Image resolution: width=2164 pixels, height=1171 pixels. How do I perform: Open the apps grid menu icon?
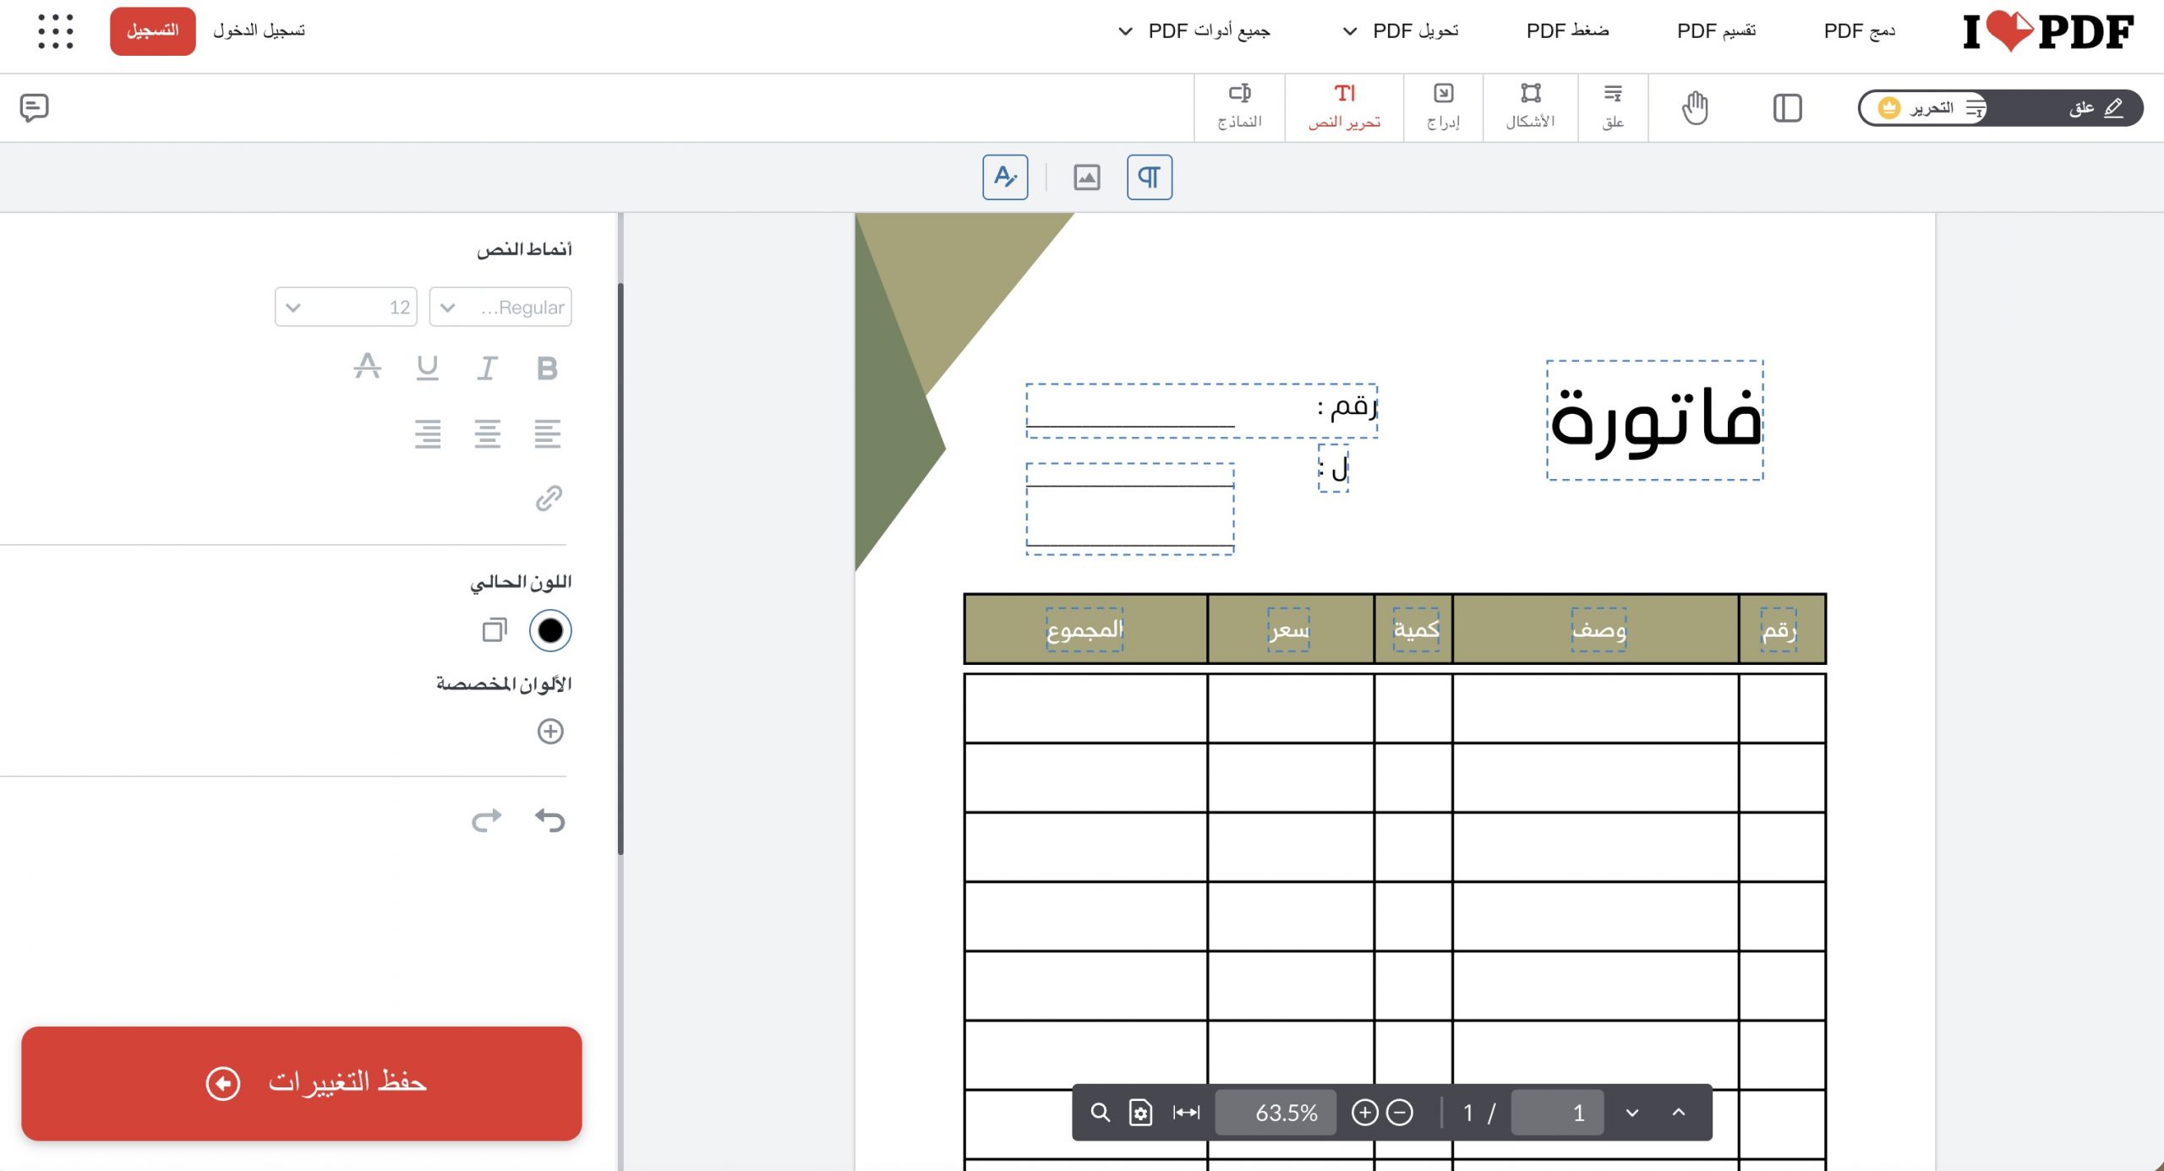[56, 31]
